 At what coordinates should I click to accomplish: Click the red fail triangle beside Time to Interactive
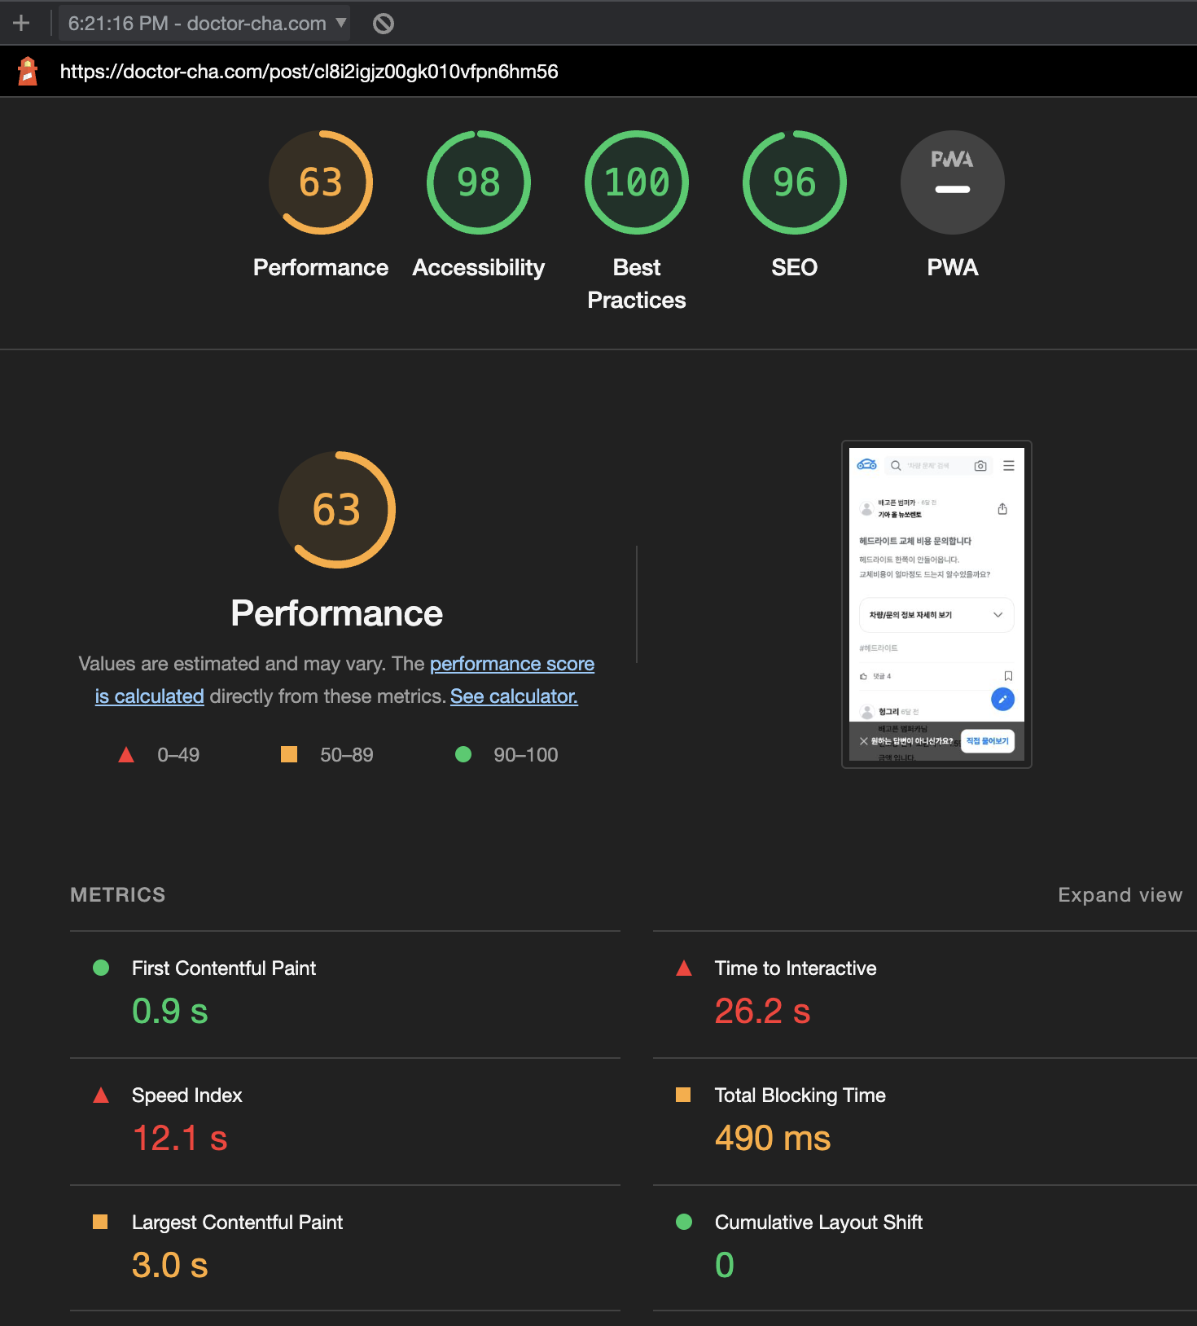click(x=684, y=968)
